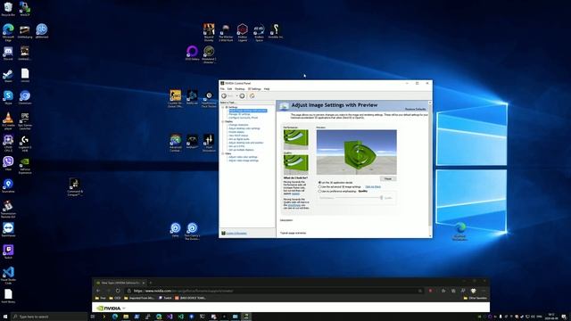Open the File menu in NVIDIA Control Panel
This screenshot has width=571, height=321.
click(x=222, y=89)
